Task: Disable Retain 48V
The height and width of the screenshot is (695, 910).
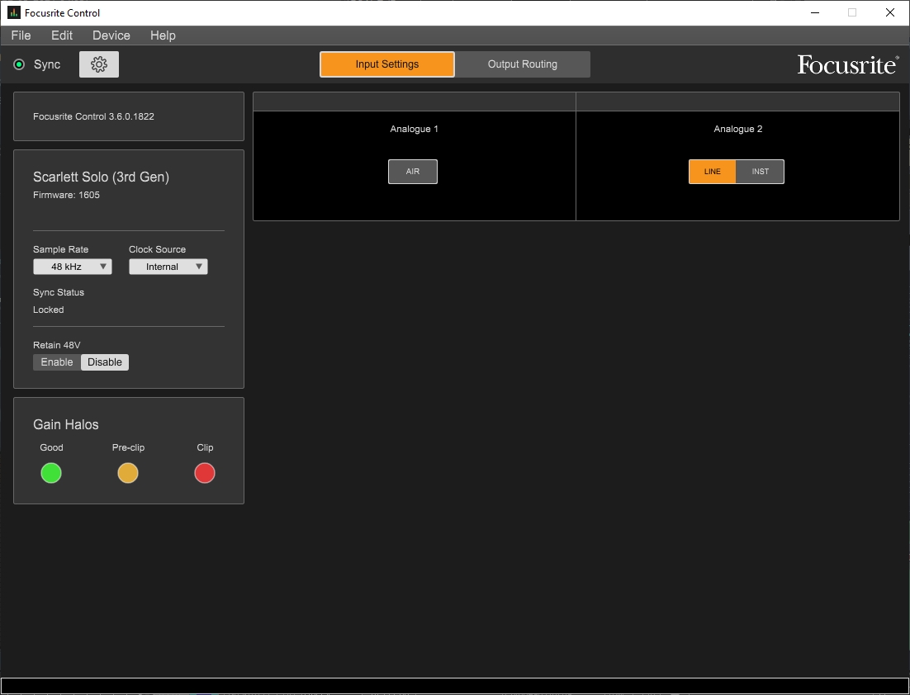Action: 105,362
